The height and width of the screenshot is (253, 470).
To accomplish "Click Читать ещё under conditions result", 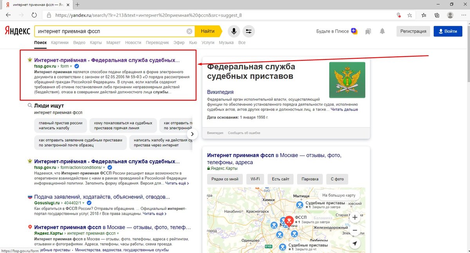I will [177, 183].
